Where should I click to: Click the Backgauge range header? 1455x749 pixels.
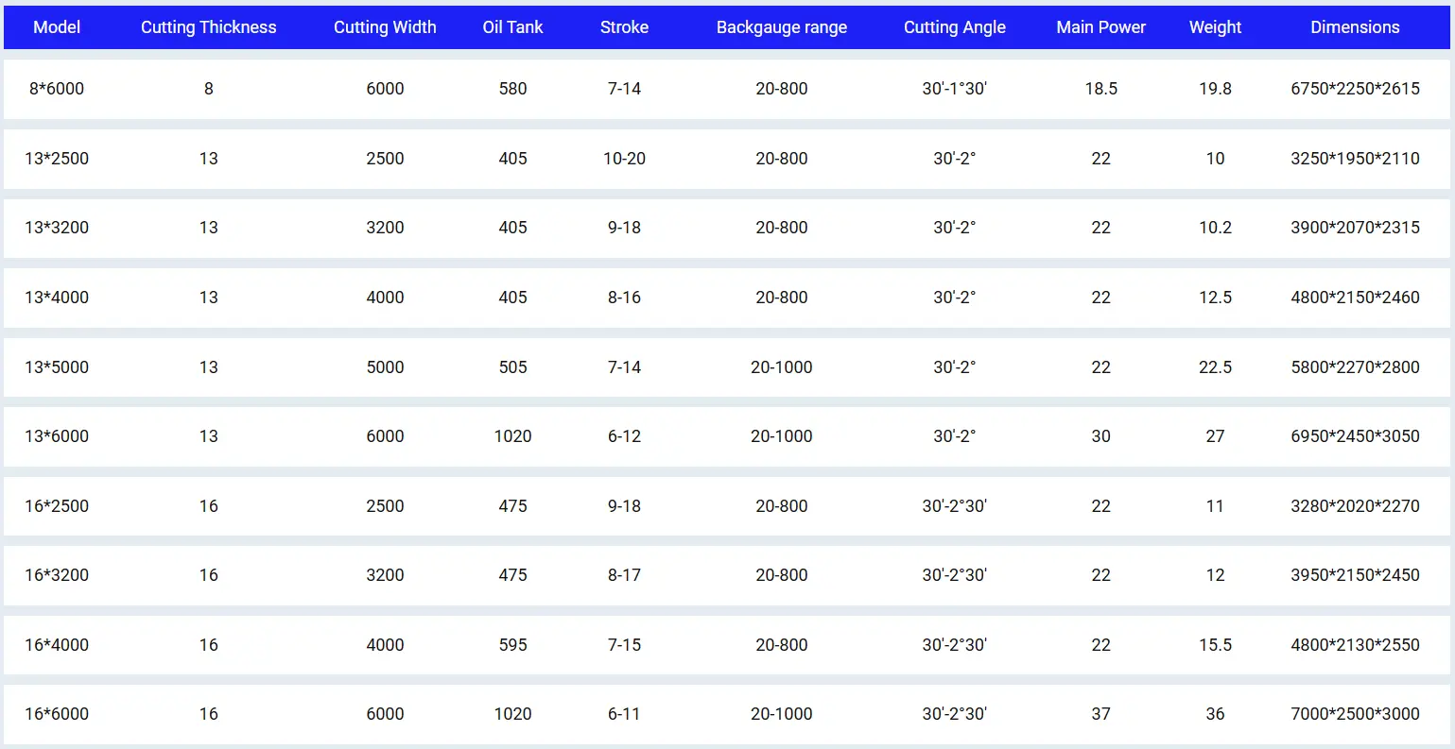[781, 27]
